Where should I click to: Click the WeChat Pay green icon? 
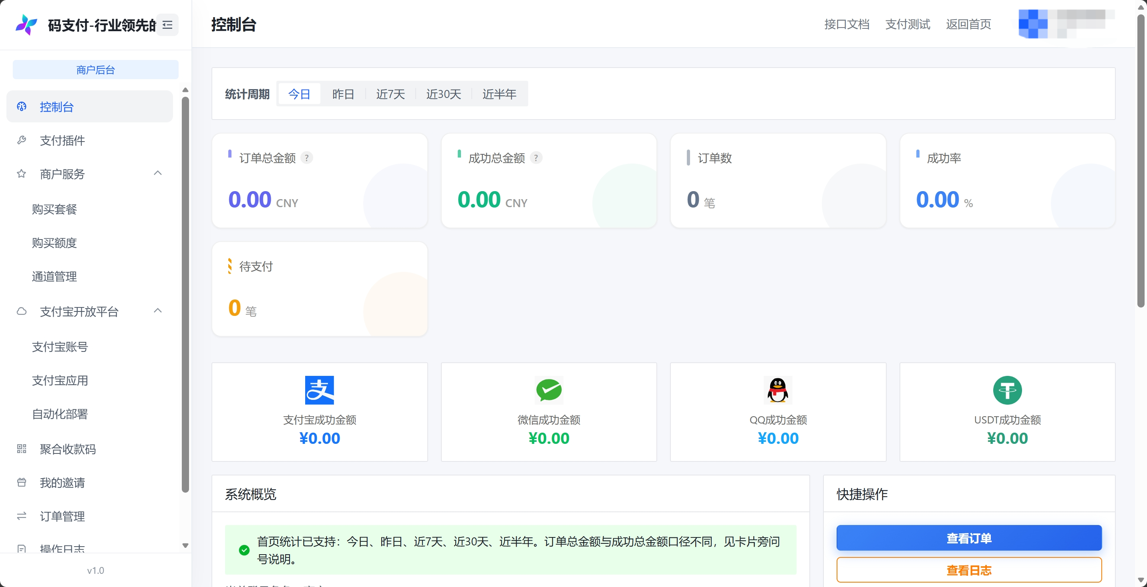click(549, 390)
